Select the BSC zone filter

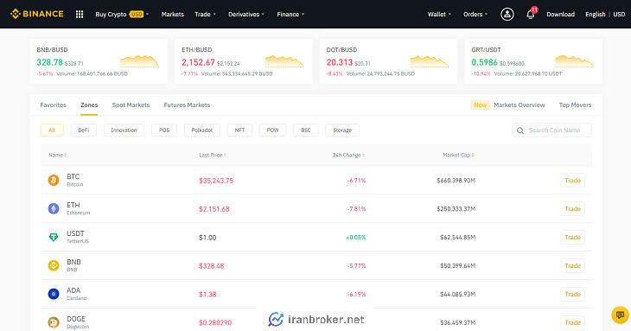pos(306,130)
